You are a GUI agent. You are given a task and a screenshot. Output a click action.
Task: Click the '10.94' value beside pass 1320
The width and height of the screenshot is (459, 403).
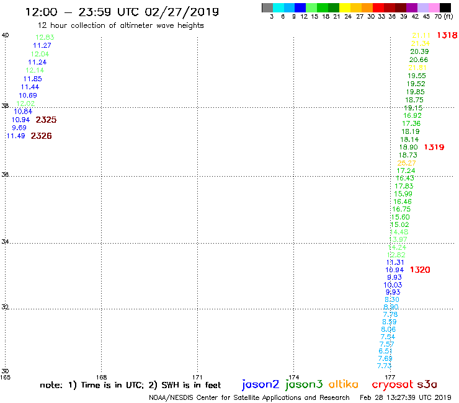394,270
